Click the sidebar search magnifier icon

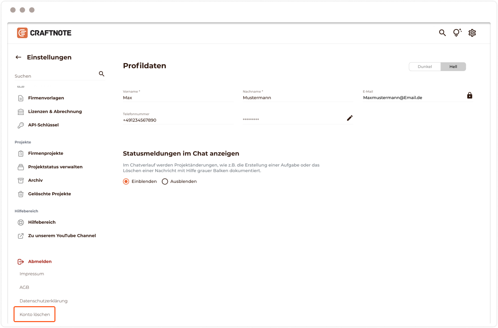pos(102,74)
